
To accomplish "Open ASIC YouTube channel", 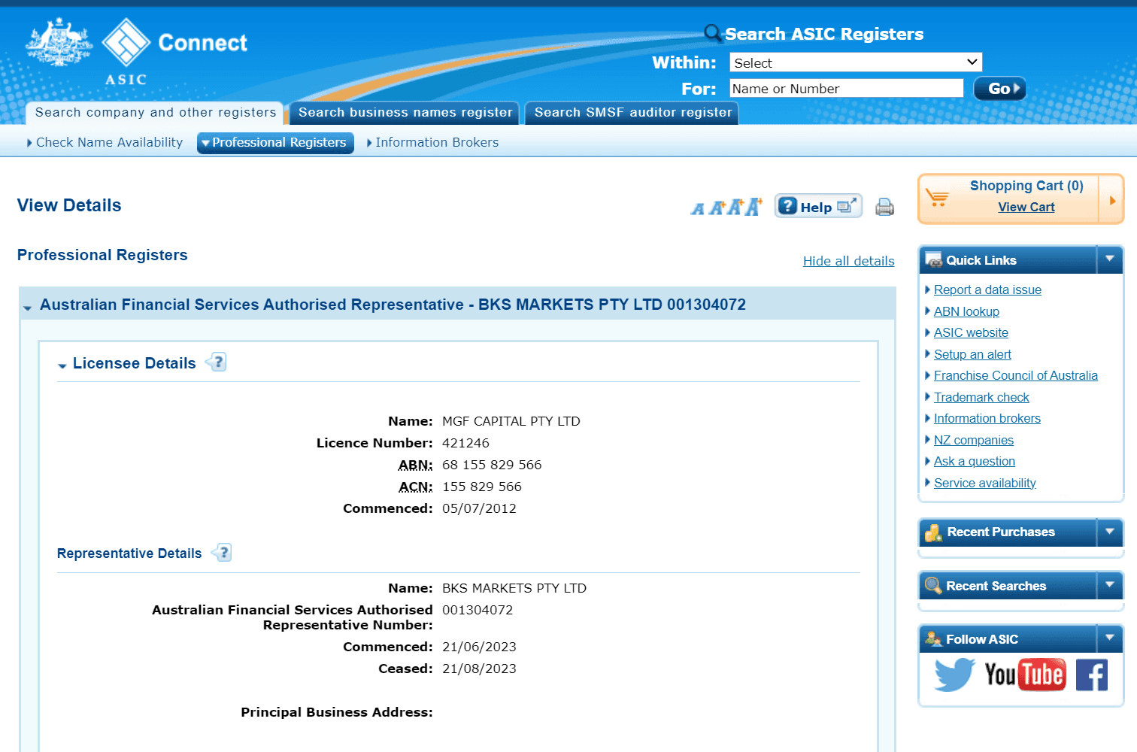I will (1025, 675).
